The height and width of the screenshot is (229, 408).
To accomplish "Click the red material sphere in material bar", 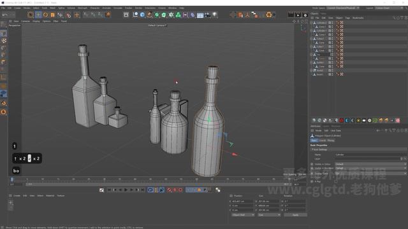I will point(342,120).
